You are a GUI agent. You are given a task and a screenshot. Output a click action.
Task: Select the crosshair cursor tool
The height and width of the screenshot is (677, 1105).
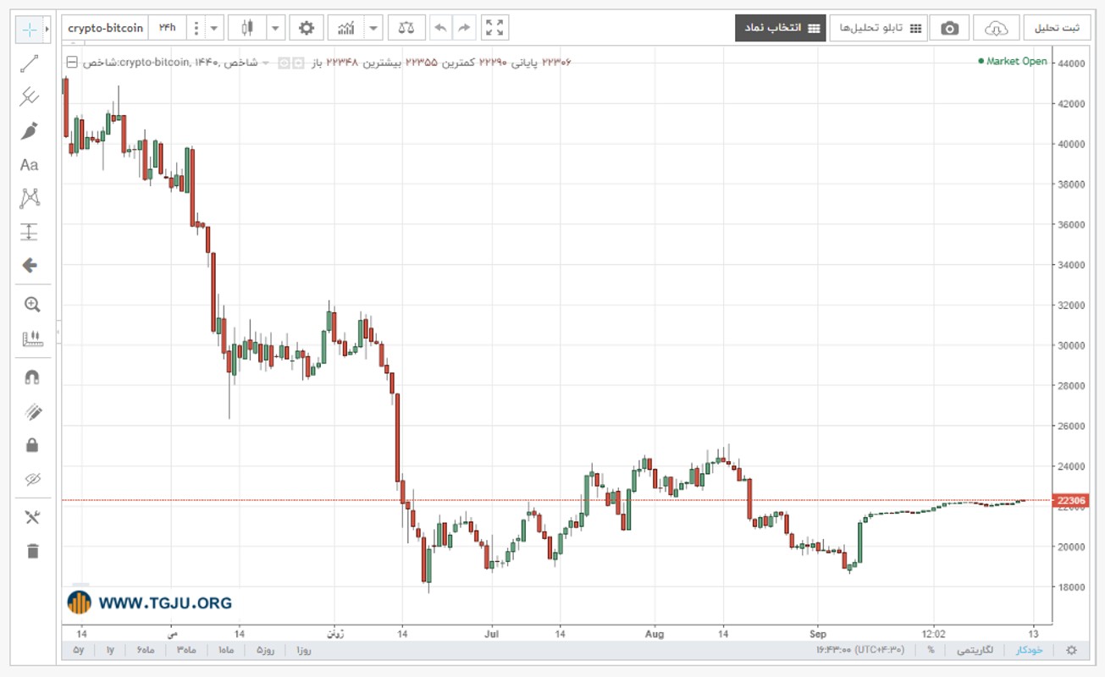pyautogui.click(x=30, y=29)
